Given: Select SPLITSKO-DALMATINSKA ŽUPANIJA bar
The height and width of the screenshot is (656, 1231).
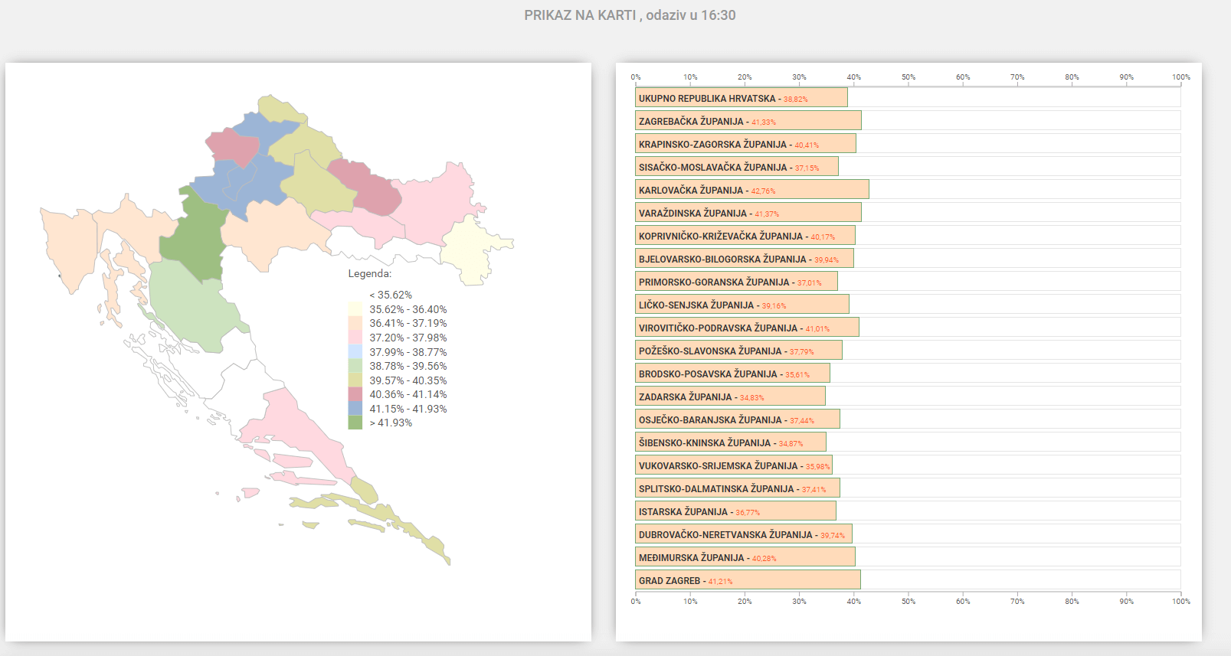Looking at the screenshot, I should [x=737, y=488].
